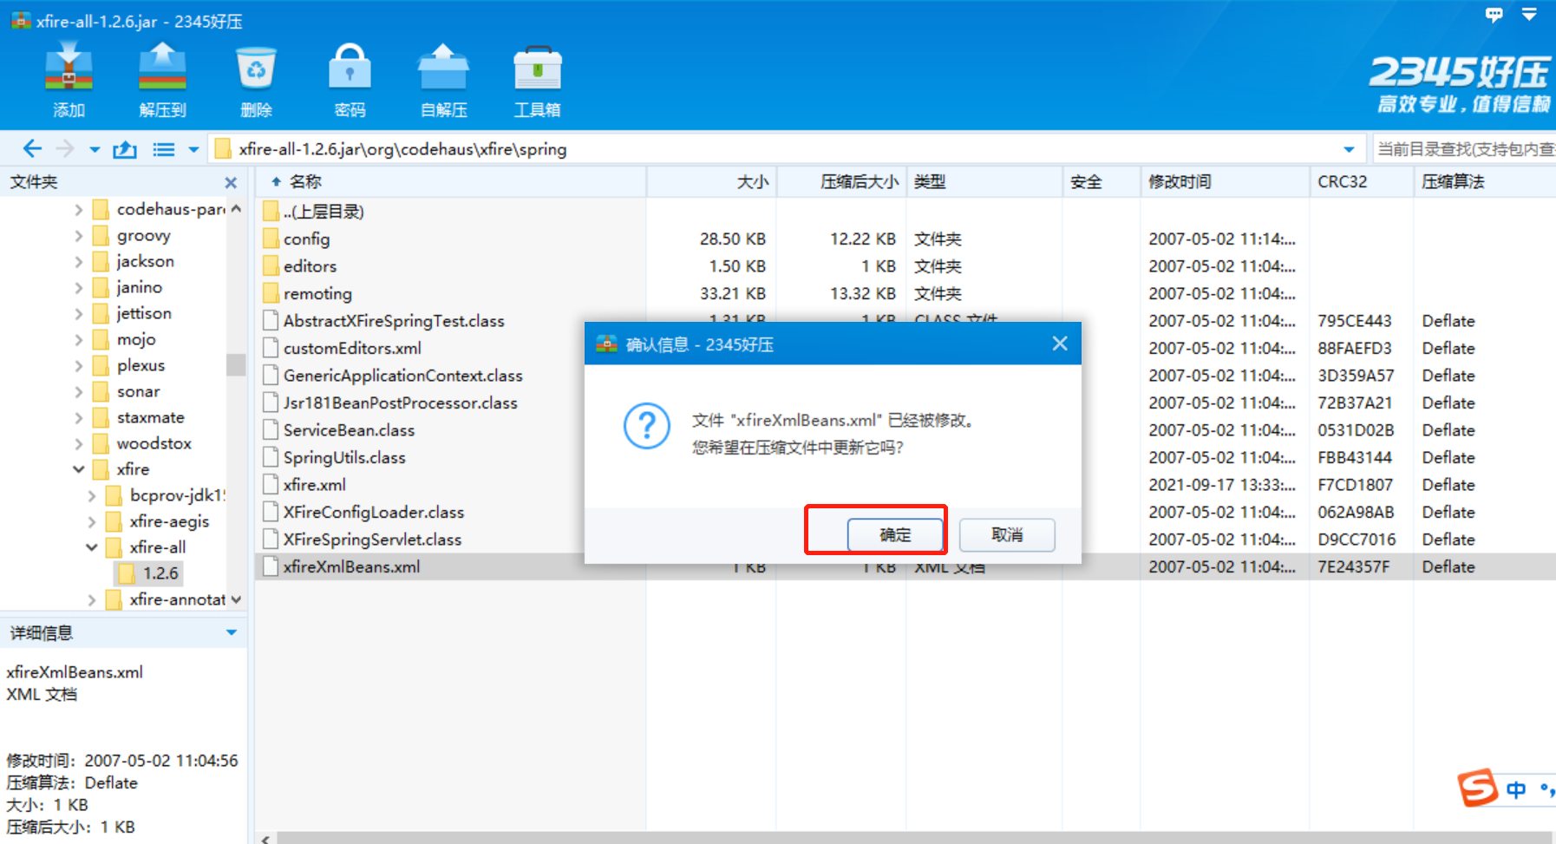Click the search current directory field

[1464, 149]
